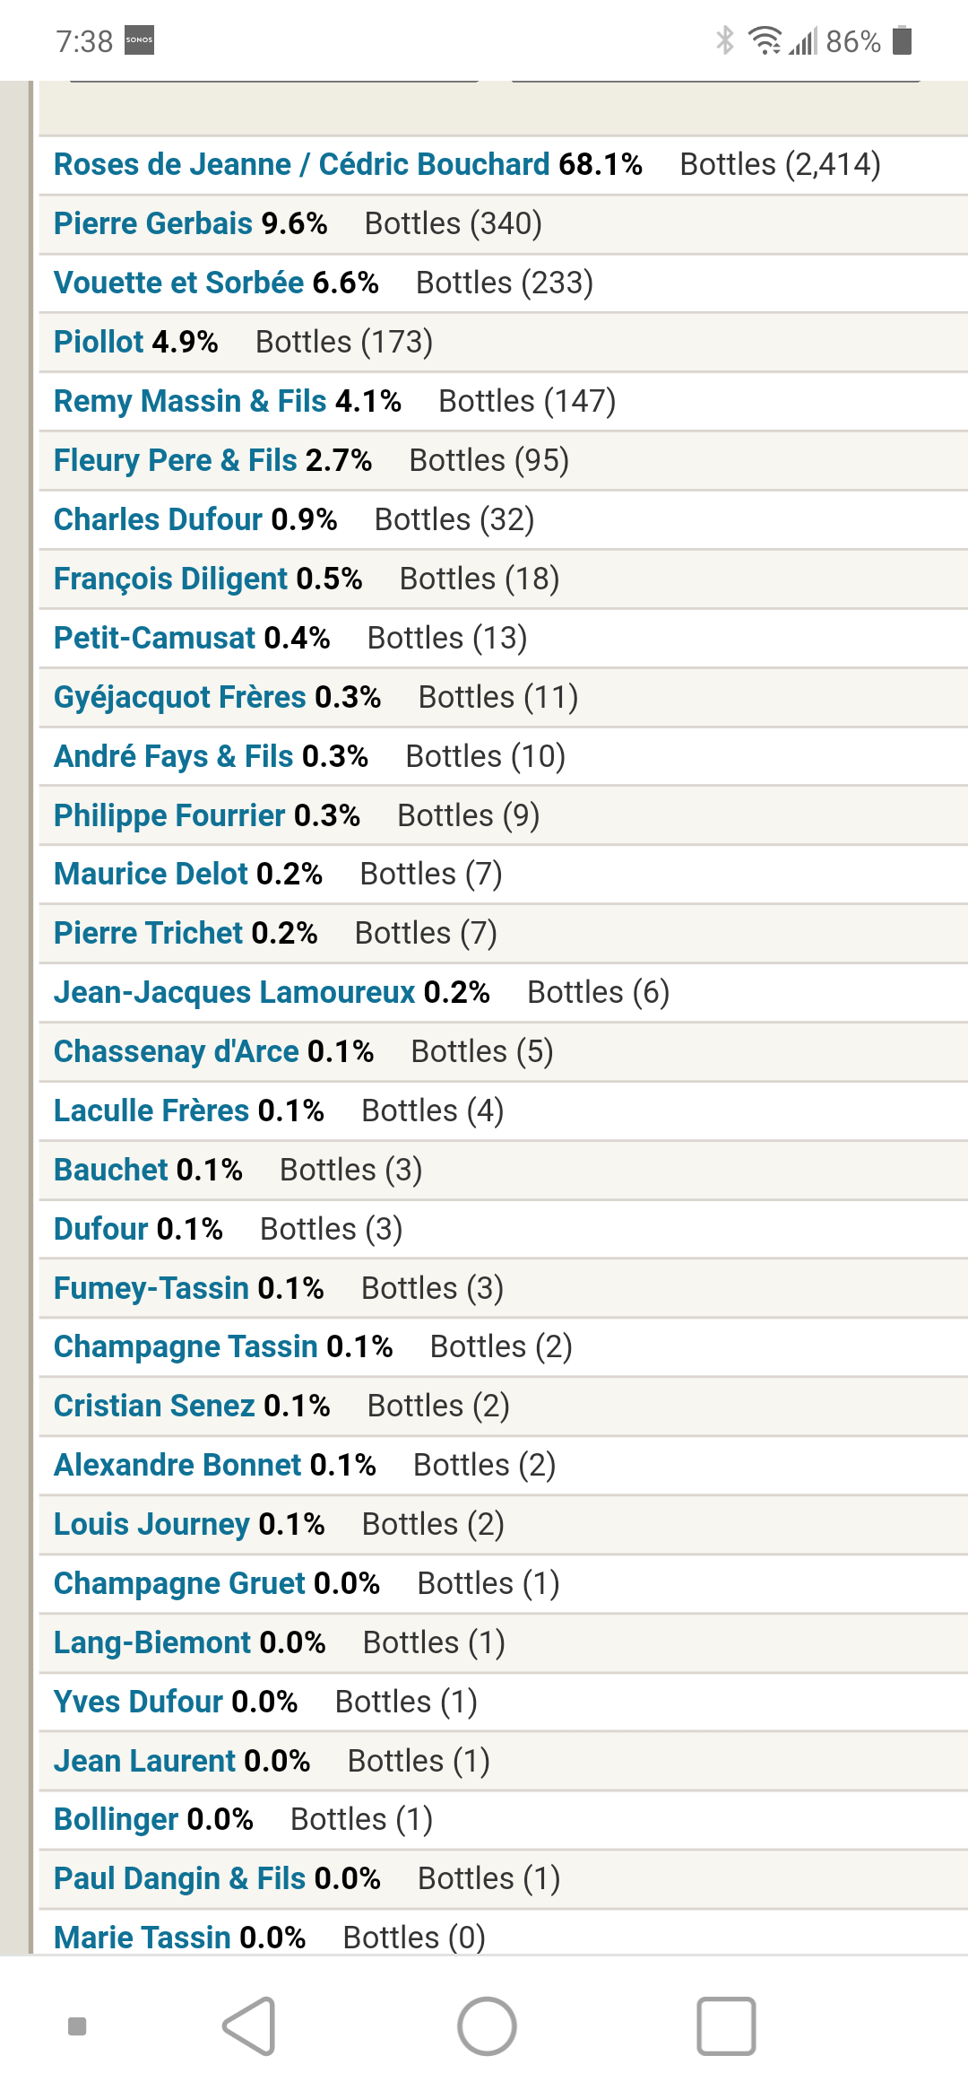Tap the Android home circle icon

[x=487, y=2025]
